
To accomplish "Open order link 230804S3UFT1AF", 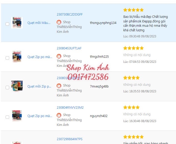I will [69, 48].
